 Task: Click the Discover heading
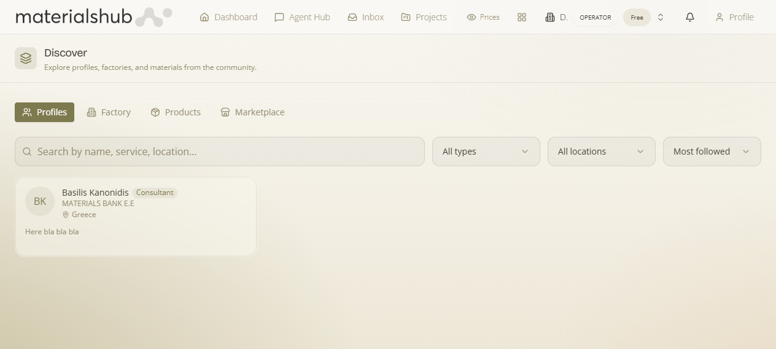(66, 53)
